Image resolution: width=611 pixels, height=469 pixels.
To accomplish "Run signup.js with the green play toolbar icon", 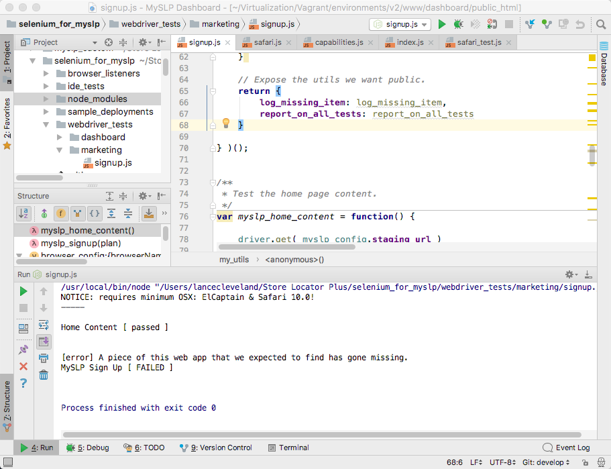I will tap(441, 23).
